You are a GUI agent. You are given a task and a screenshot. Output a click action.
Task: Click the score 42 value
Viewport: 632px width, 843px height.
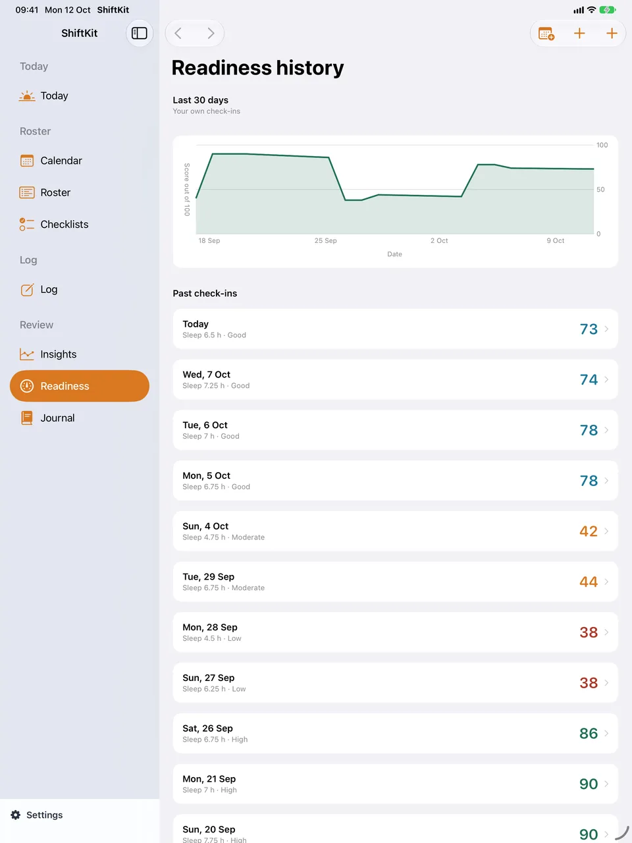click(589, 531)
